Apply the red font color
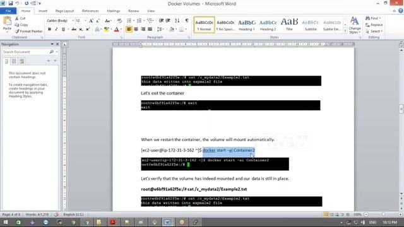 (x=116, y=30)
